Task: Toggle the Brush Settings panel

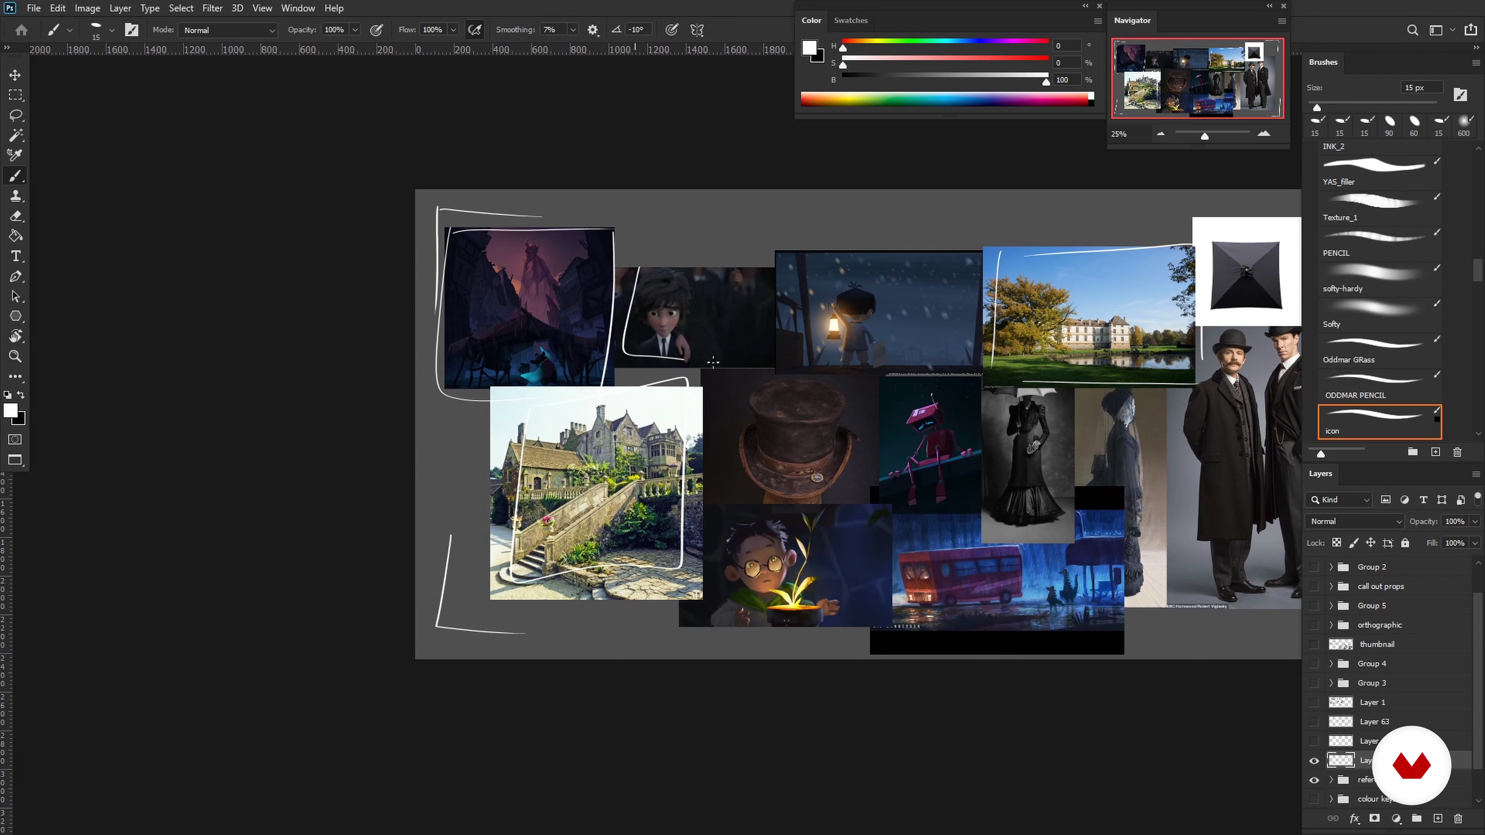Action: [132, 30]
